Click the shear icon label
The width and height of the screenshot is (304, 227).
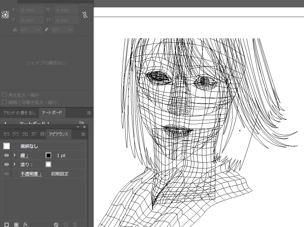click(x=47, y=30)
